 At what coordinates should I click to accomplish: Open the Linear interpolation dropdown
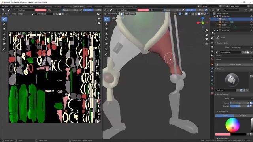point(234,60)
